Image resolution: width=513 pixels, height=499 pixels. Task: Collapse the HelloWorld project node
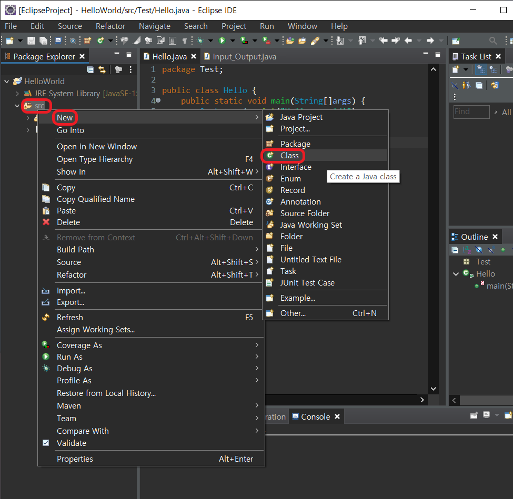(x=6, y=81)
